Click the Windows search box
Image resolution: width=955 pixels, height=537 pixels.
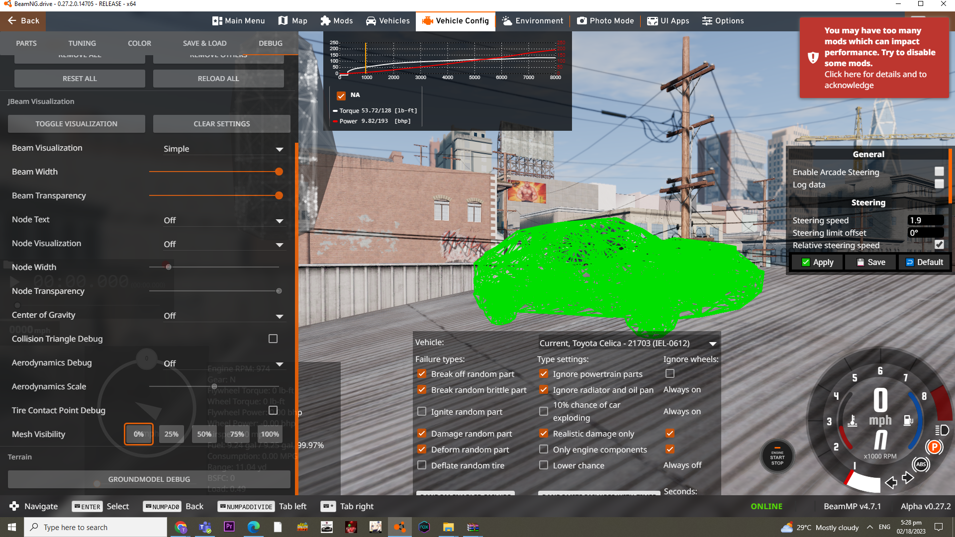tap(95, 527)
